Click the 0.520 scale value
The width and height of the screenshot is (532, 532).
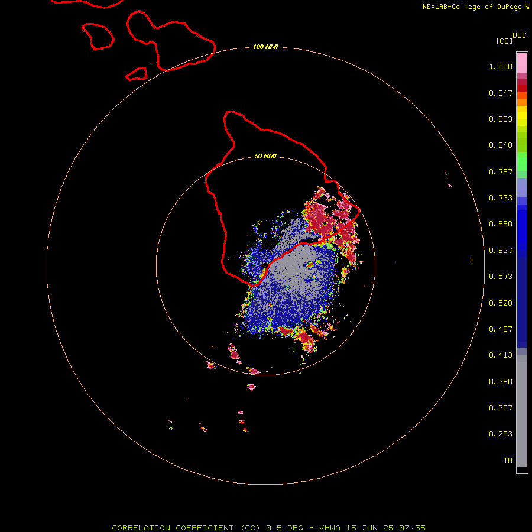pos(501,303)
